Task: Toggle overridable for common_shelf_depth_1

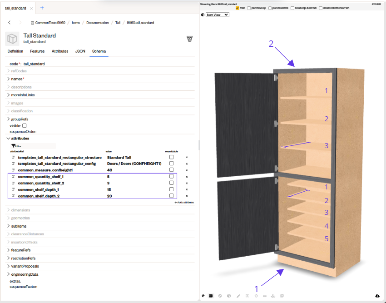Action: [x=171, y=189]
